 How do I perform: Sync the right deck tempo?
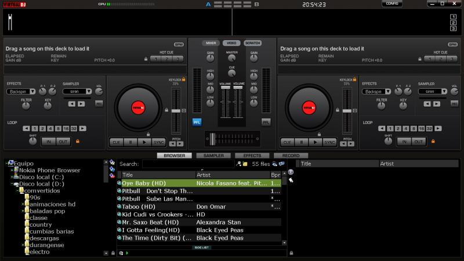(x=329, y=142)
